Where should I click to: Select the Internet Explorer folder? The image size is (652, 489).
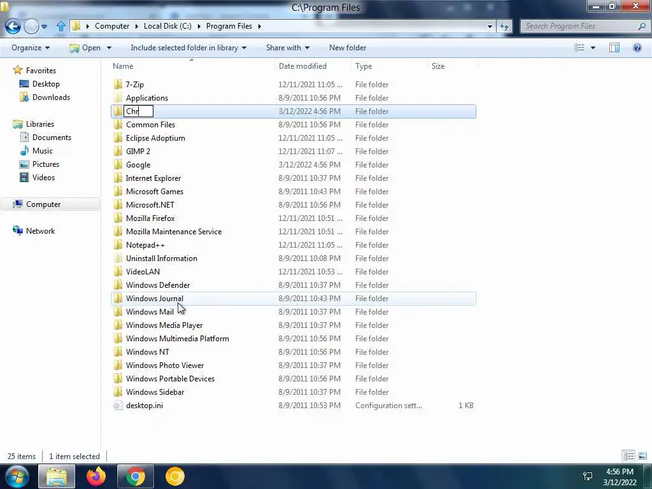pos(293,178)
